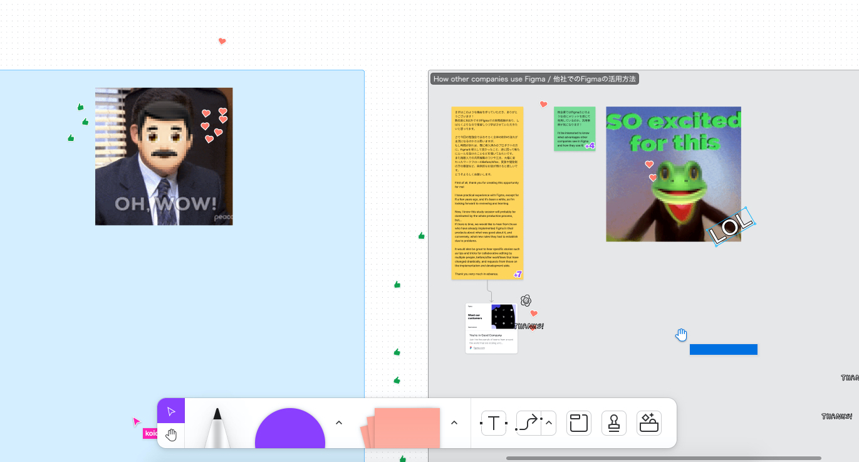Expand the shapes options chevron
Viewport: 859px width, 462px height.
click(339, 423)
